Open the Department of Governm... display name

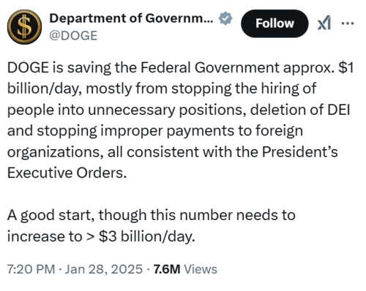pyautogui.click(x=132, y=18)
